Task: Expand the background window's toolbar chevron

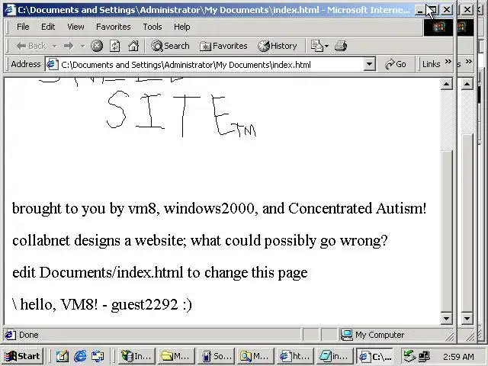Action: (x=468, y=62)
